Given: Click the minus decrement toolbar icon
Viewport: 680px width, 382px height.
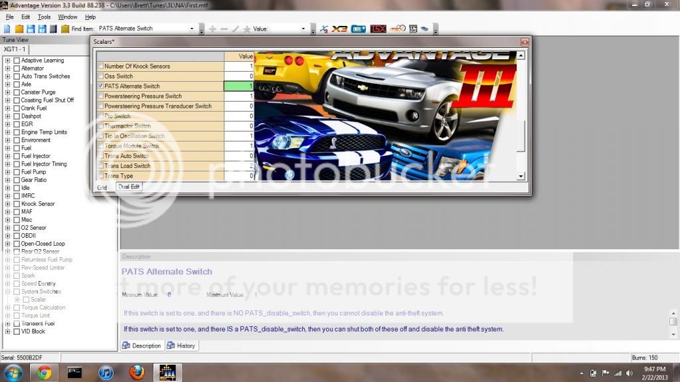Looking at the screenshot, I should (224, 29).
